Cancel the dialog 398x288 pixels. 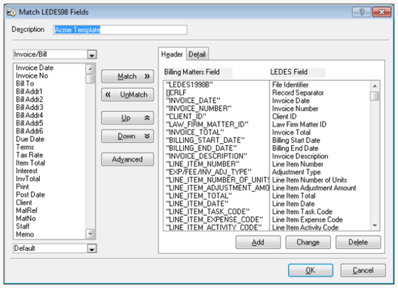[363, 270]
